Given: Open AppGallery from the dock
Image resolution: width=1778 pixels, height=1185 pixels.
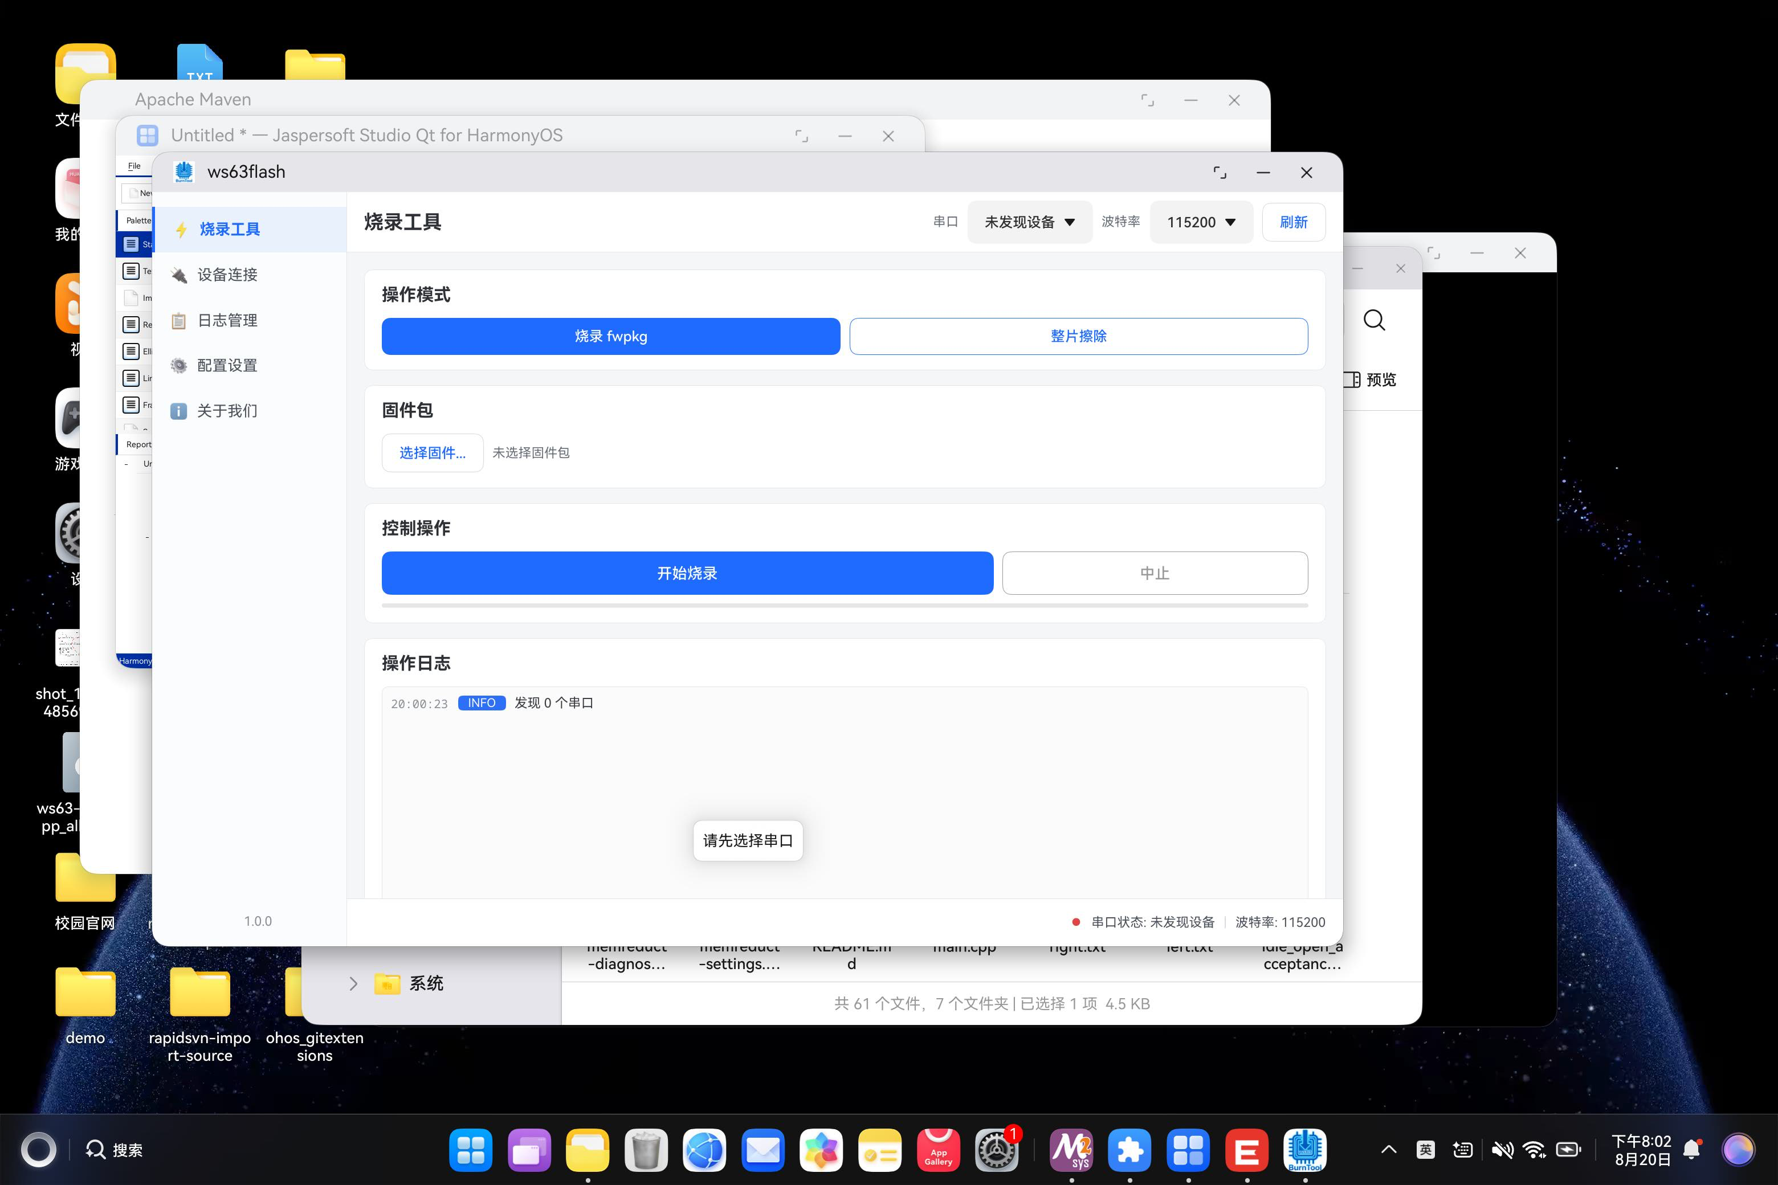Looking at the screenshot, I should click(938, 1150).
